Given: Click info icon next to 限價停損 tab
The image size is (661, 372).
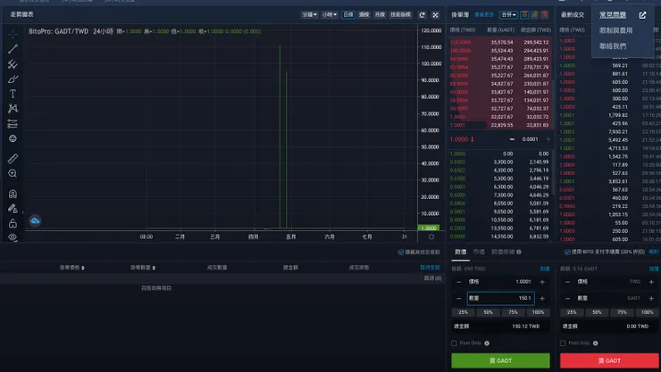Looking at the screenshot, I should pyautogui.click(x=519, y=252).
